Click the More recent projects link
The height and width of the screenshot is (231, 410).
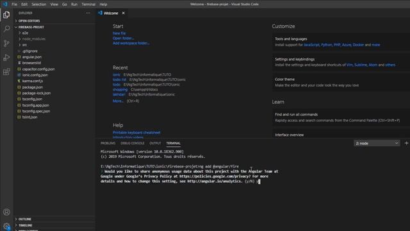pyautogui.click(x=118, y=101)
